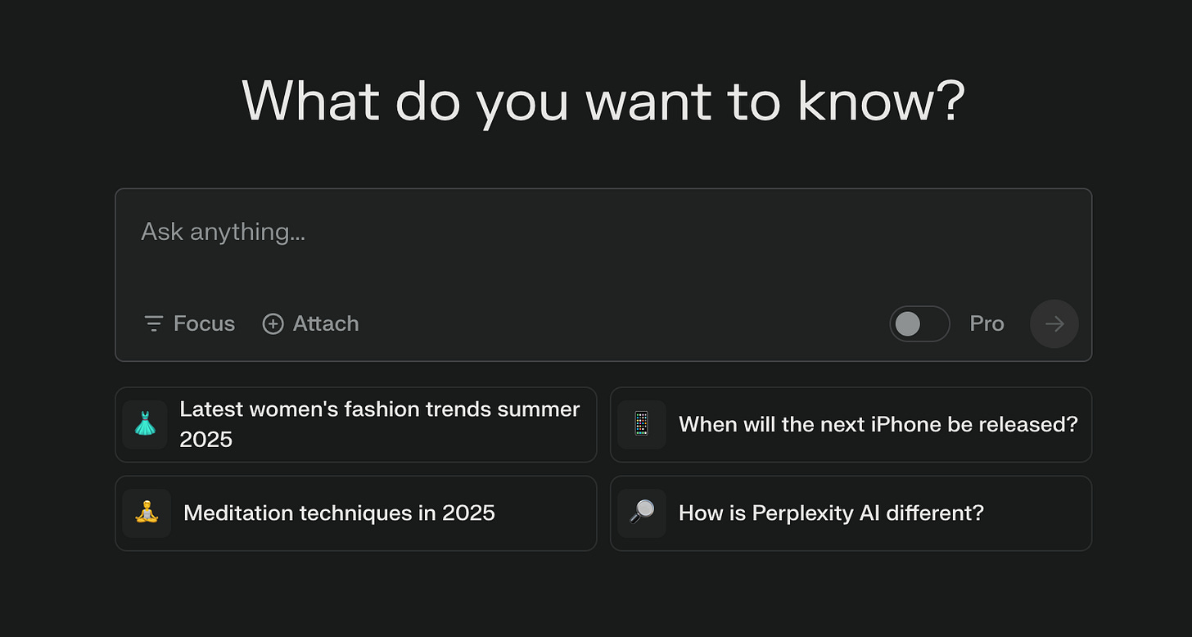1192x637 pixels.
Task: Click the meditating person emoji icon
Action: 147,513
